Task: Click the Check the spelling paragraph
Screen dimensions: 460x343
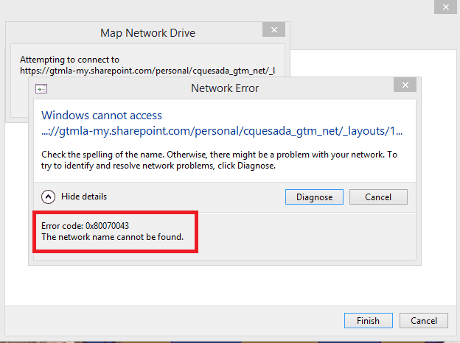Action: click(x=219, y=160)
